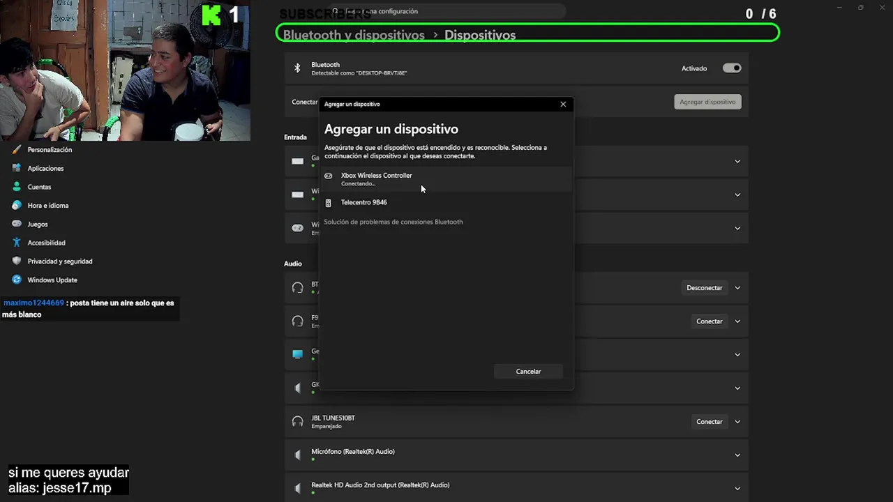Click the Bluetooth symbol icon
This screenshot has height=502, width=893.
click(x=297, y=68)
